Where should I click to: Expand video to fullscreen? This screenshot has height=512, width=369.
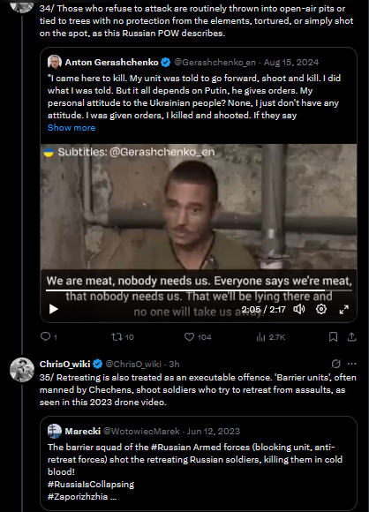(344, 309)
